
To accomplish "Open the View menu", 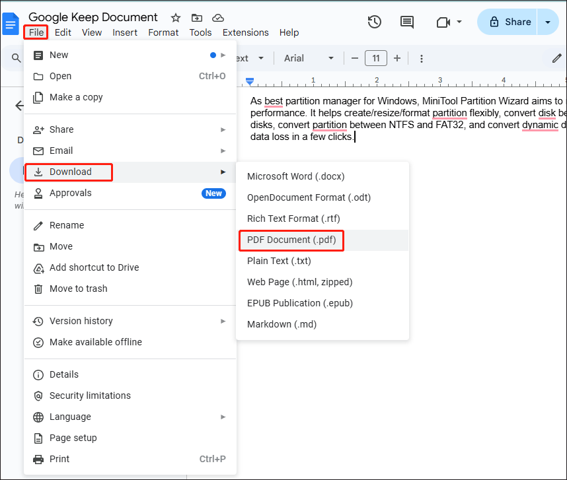I will 92,32.
